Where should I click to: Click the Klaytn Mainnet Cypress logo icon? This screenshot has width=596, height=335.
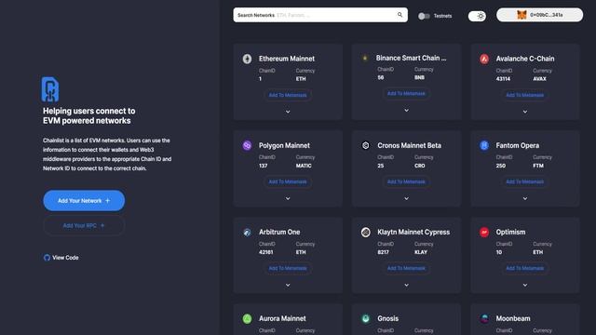click(x=366, y=232)
